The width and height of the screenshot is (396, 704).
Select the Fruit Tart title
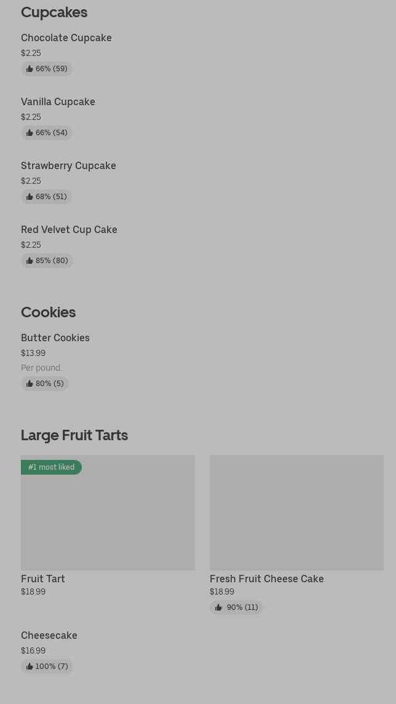click(x=43, y=579)
